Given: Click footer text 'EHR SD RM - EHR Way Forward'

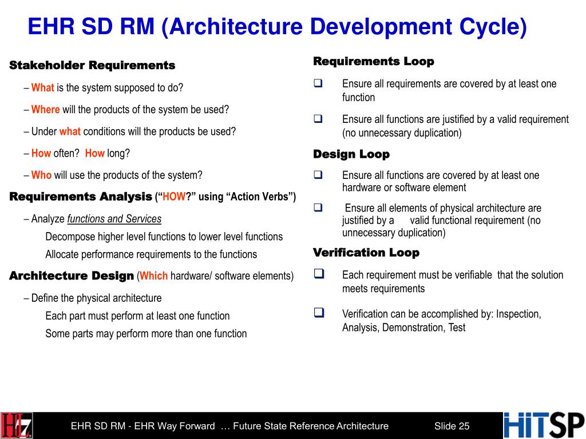Looking at the screenshot, I should (x=142, y=426).
